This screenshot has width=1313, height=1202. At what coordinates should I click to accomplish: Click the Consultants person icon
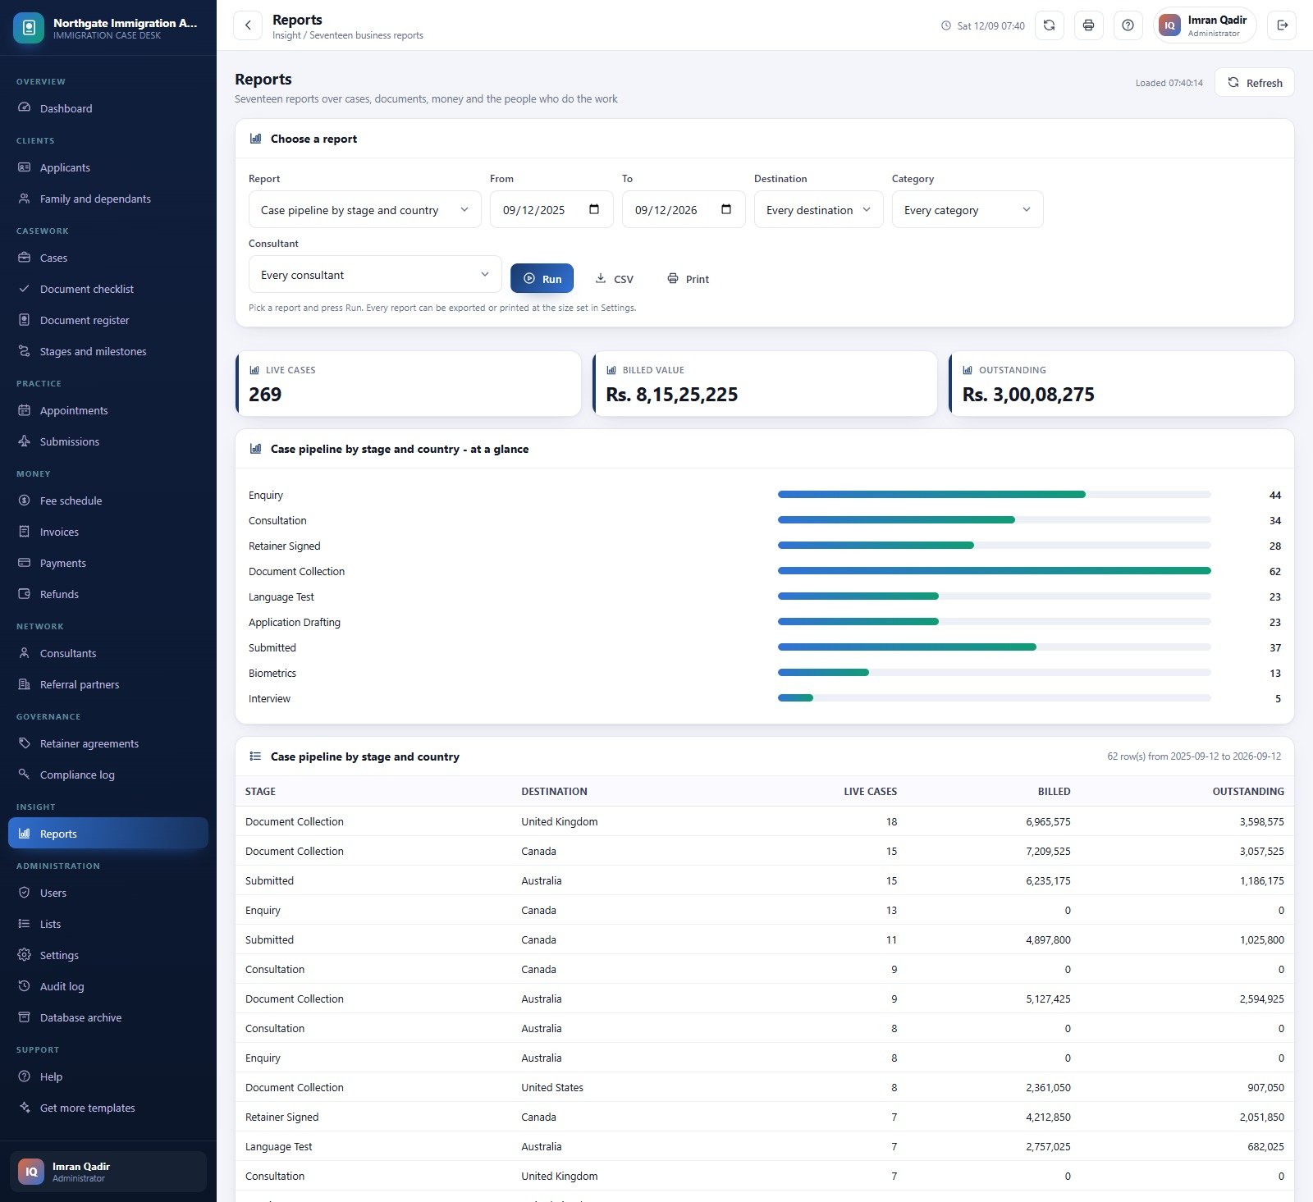tap(25, 653)
